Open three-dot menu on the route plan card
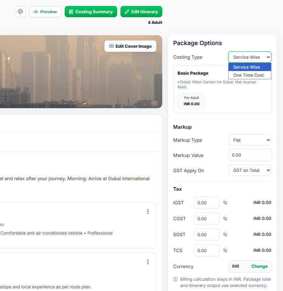The image size is (283, 291). tap(148, 262)
